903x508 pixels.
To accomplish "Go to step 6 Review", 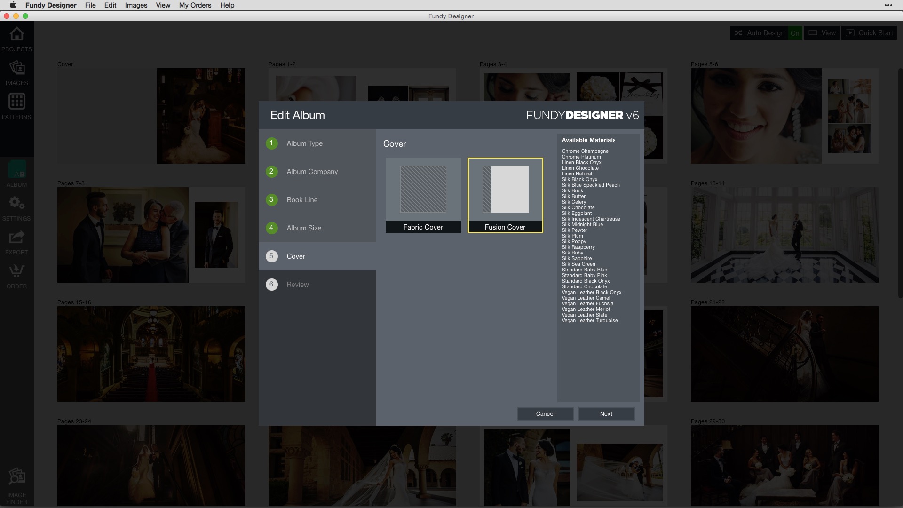I will click(317, 285).
